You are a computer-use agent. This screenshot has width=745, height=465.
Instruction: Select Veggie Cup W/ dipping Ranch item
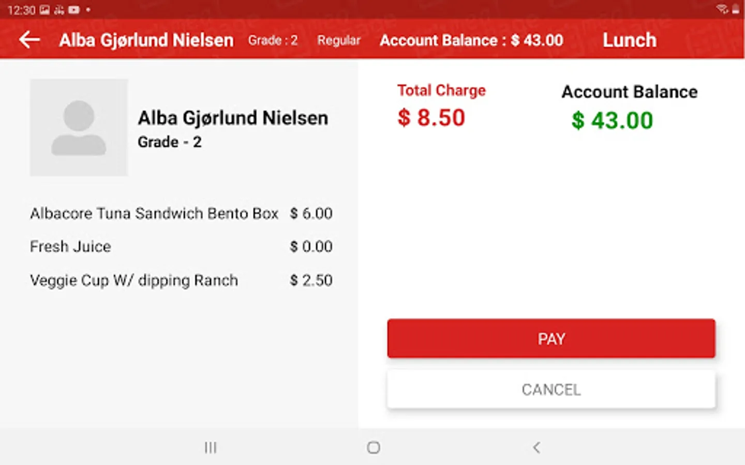tap(134, 280)
